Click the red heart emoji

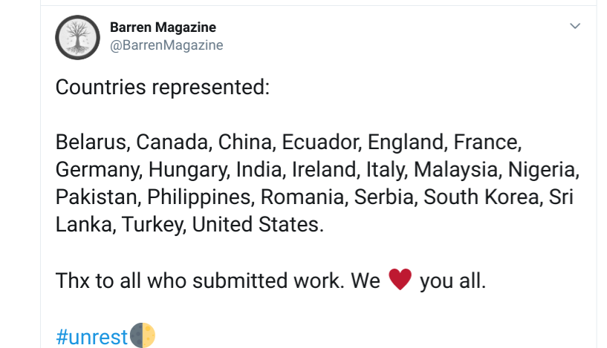point(400,280)
